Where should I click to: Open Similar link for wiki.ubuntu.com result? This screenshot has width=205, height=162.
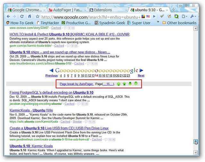(77, 122)
